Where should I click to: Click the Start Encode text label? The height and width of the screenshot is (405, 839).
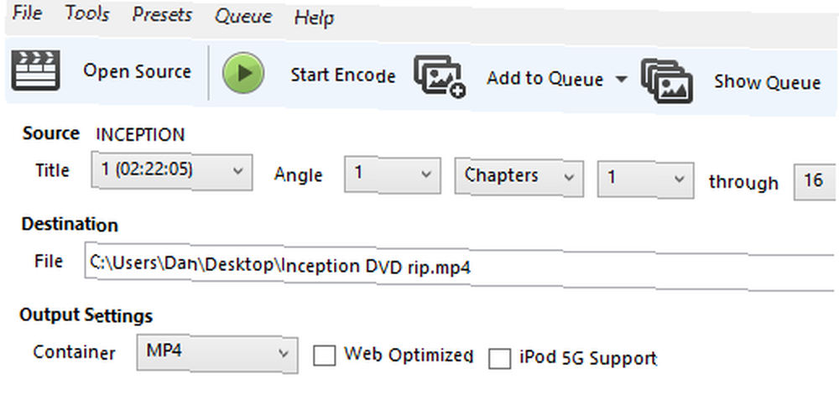tap(343, 75)
